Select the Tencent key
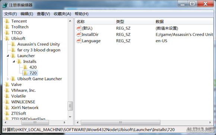 tap(19, 21)
